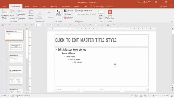Open the Background Styles dropdown
Screen dimensions: 174x98
(83, 11)
